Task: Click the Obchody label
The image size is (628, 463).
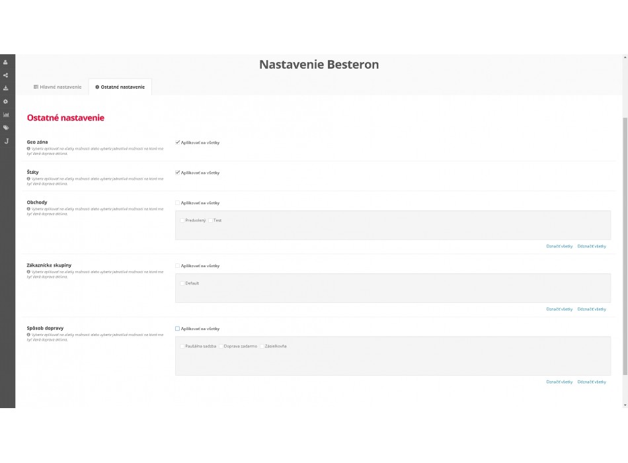Action: point(37,202)
